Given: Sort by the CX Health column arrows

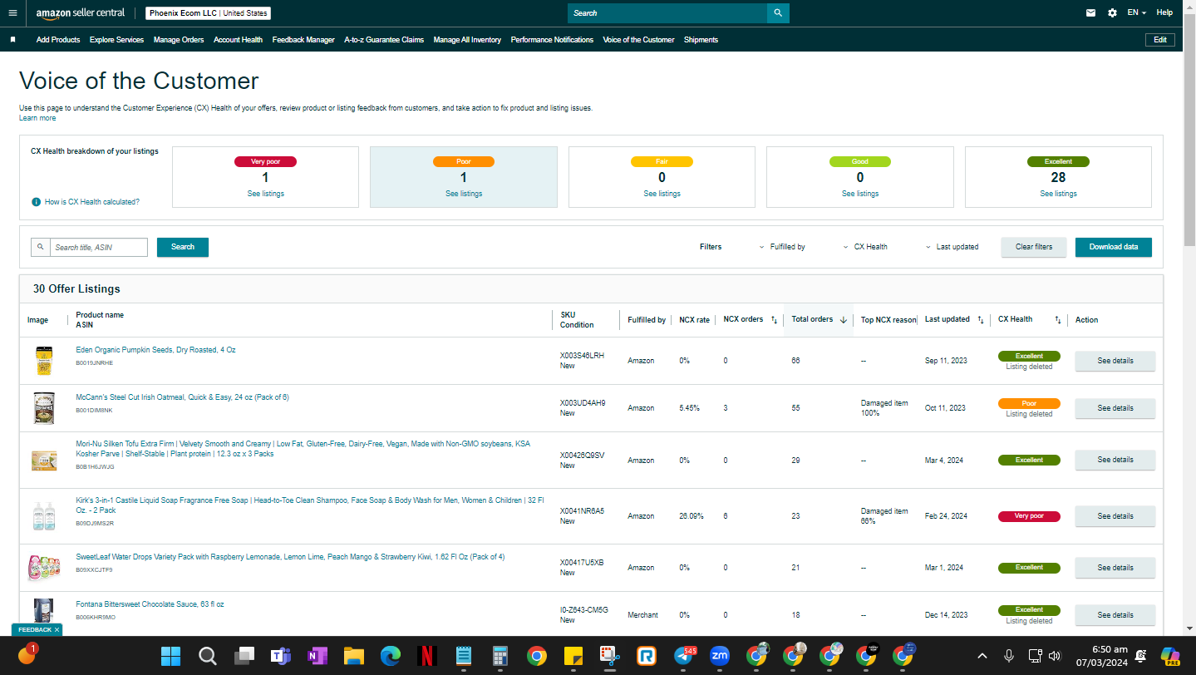Looking at the screenshot, I should 1058,320.
